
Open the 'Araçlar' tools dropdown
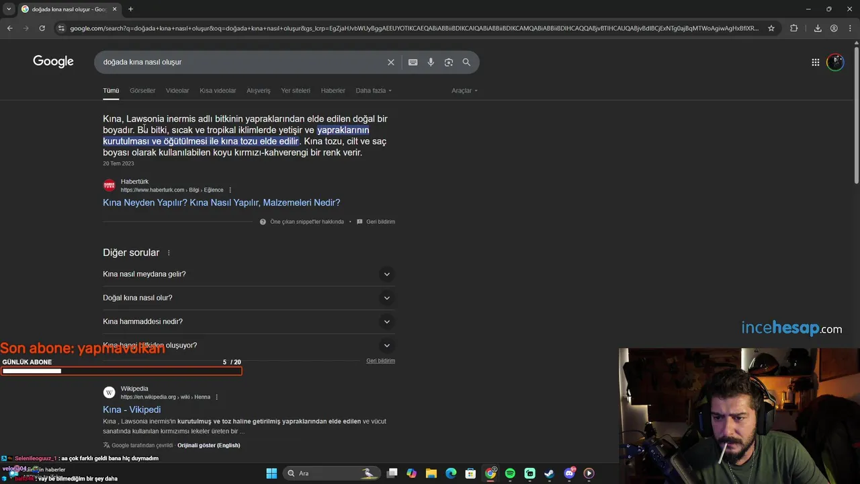click(x=464, y=91)
